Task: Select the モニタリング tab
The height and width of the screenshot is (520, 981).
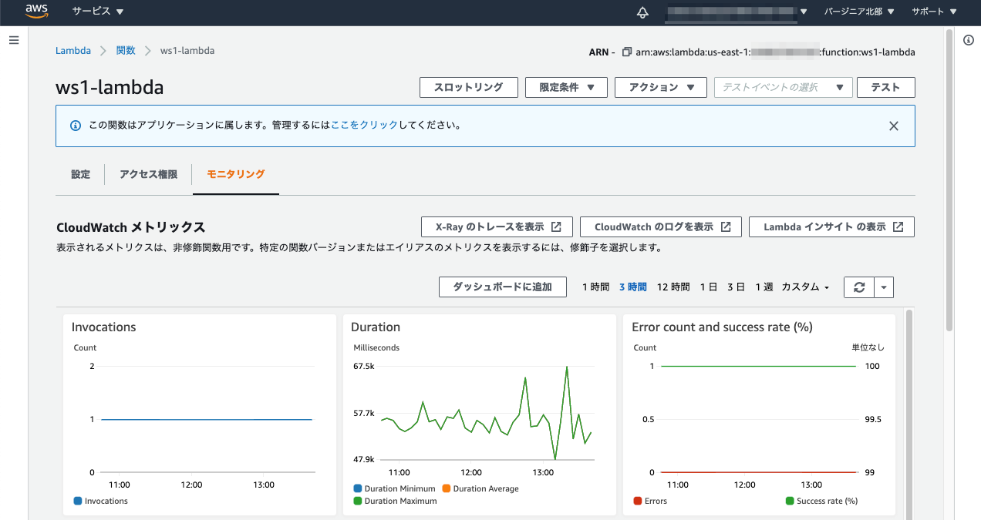Action: click(236, 175)
